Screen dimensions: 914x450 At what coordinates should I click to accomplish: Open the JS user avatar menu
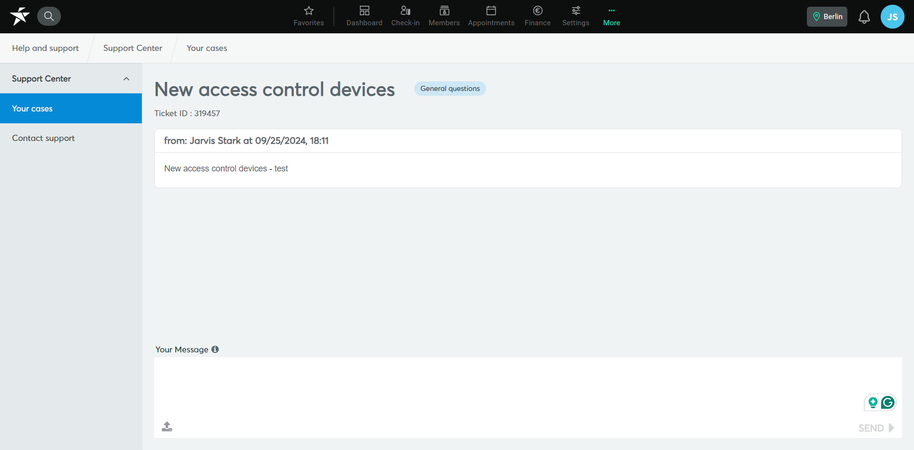click(892, 17)
